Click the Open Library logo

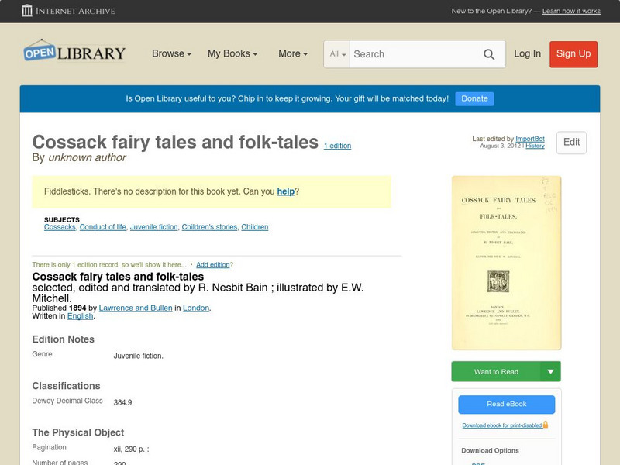coord(74,52)
